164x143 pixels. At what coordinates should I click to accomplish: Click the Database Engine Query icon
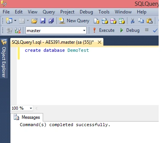pos(96,21)
